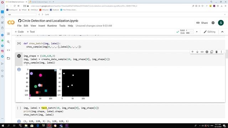Open the Editing mode dropdown
The image size is (228, 128).
pyautogui.click(x=209, y=32)
